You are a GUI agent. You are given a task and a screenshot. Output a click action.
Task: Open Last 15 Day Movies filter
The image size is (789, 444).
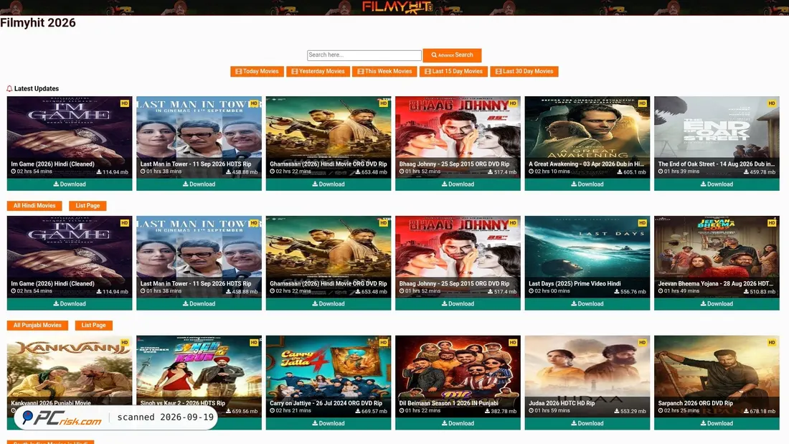tap(453, 72)
